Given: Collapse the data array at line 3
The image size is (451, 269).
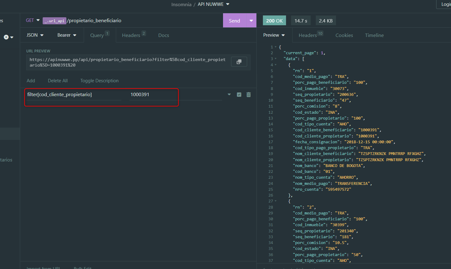Looking at the screenshot, I should [x=276, y=59].
